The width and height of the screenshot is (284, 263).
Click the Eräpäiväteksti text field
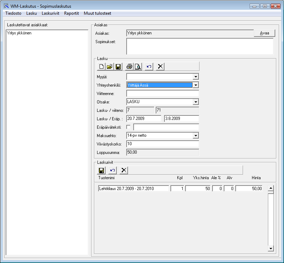click(166, 127)
